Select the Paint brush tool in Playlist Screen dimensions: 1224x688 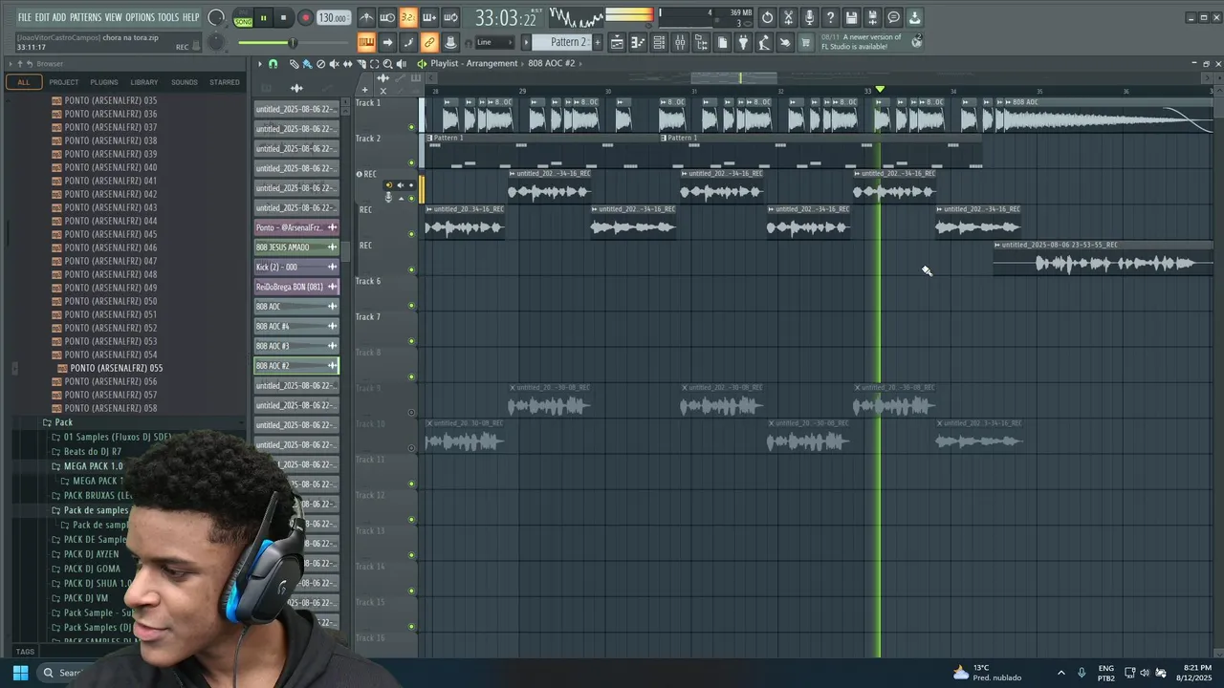coord(307,64)
